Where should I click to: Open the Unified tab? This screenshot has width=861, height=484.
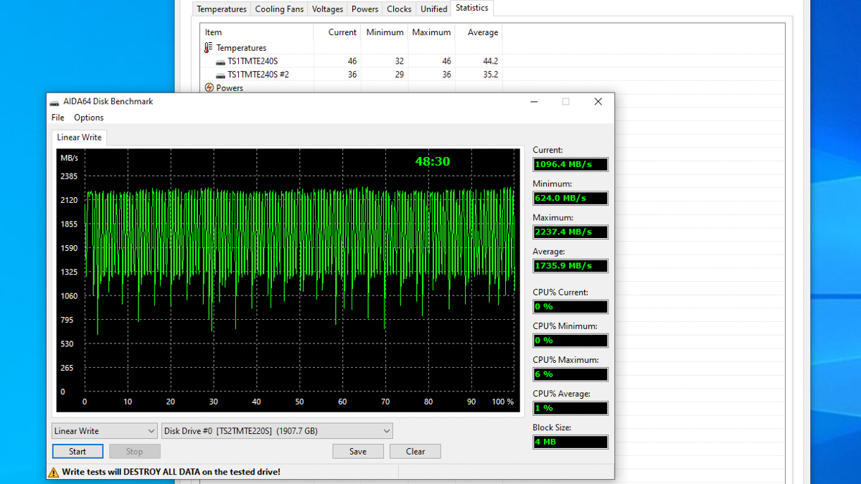point(433,9)
